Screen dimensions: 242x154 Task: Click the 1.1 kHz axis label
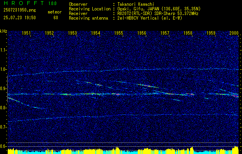pos(3,50)
